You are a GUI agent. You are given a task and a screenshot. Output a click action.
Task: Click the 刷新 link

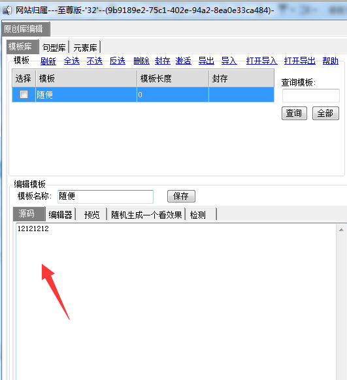click(48, 61)
